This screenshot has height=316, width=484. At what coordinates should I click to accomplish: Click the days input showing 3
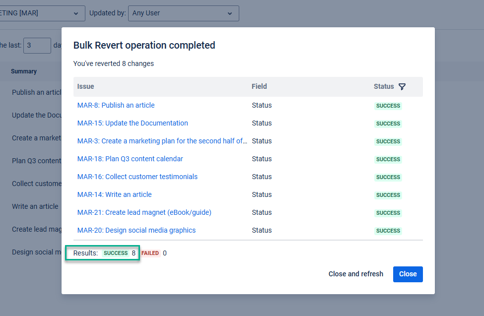(37, 45)
